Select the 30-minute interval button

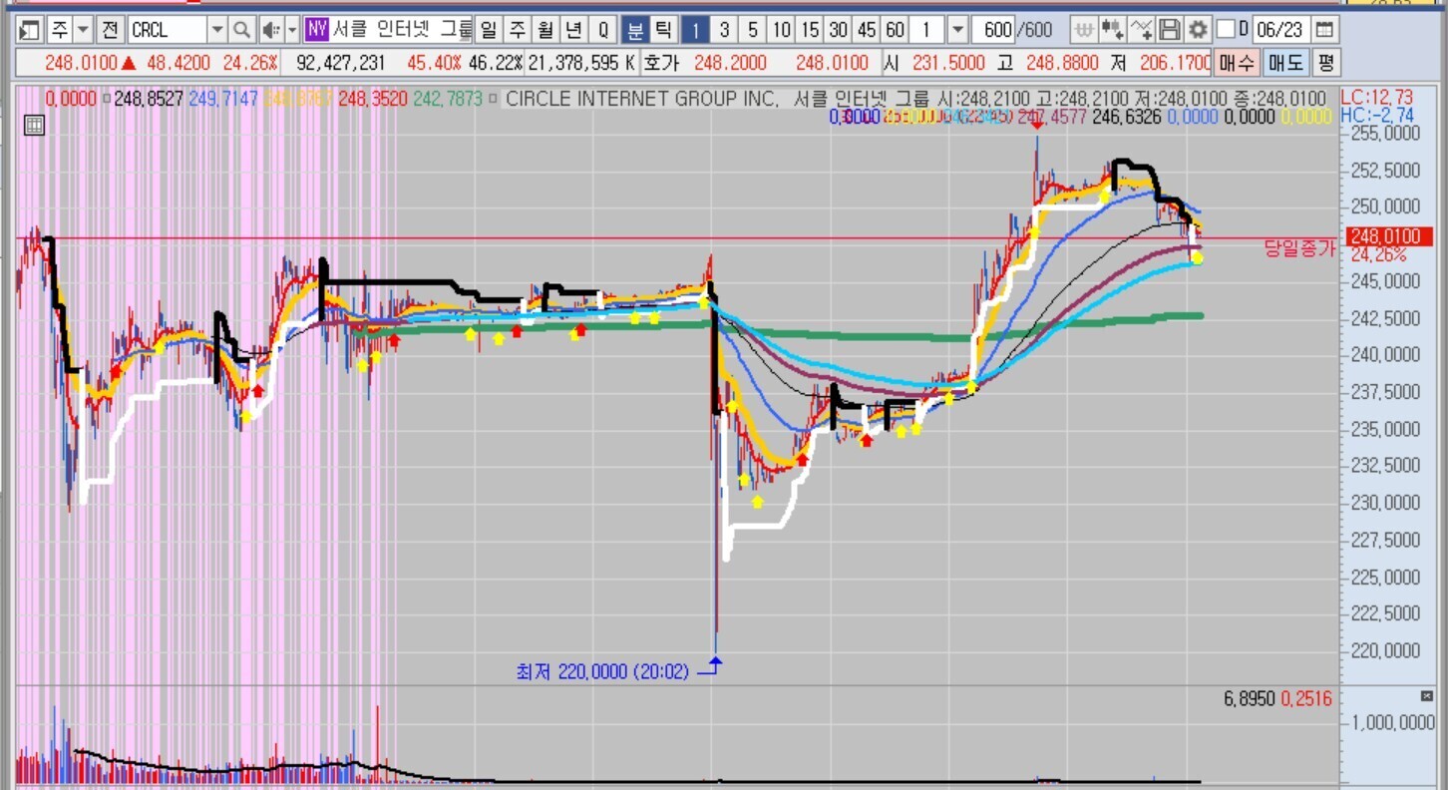839,29
